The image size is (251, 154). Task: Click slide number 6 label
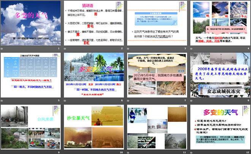tap(122, 101)
